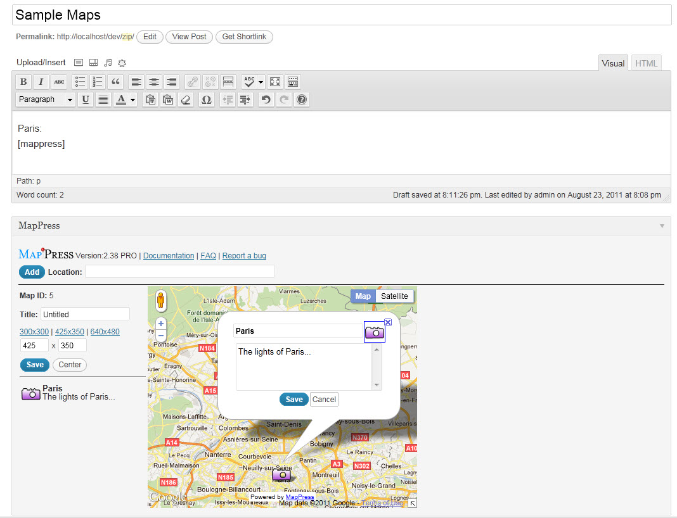
Task: Insert a custom character (Omega)
Action: (x=206, y=99)
